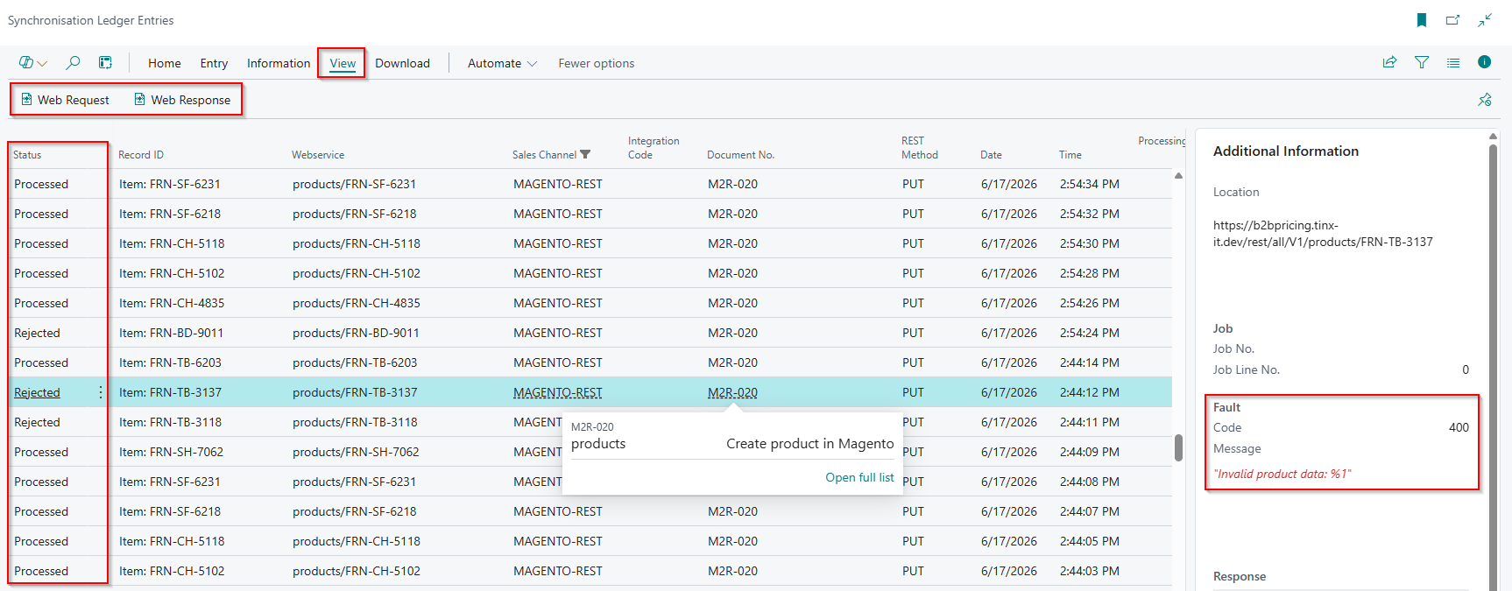Switch list layout view icon
The height and width of the screenshot is (591, 1512).
click(1453, 62)
